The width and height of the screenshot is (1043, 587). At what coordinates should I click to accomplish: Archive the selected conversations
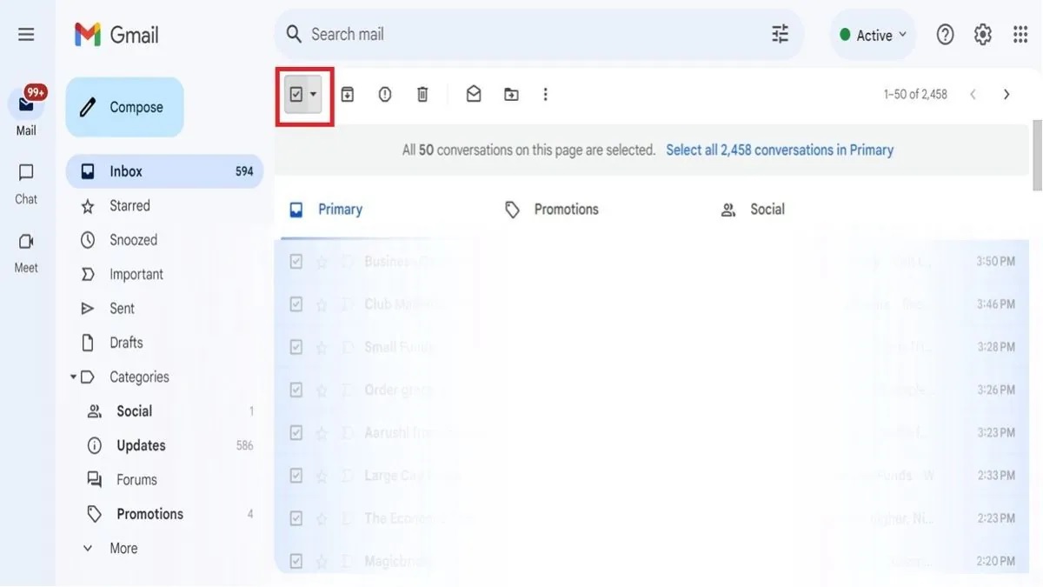348,94
